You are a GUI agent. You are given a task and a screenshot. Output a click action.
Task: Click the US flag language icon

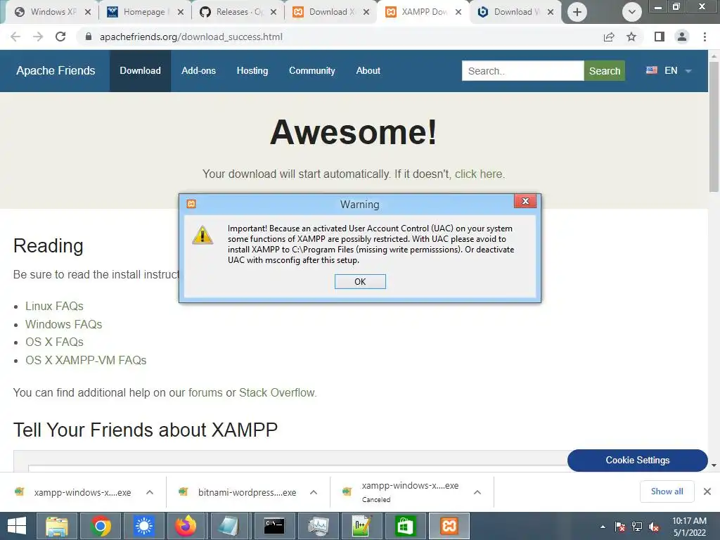point(652,70)
